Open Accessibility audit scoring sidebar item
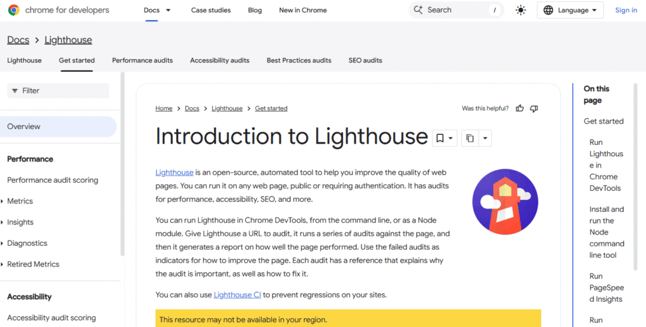This screenshot has height=327, width=646. (x=52, y=318)
